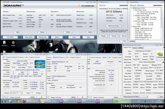Click Save as... in 3DMark Score window
The height and width of the screenshot is (109, 165).
[124, 36]
